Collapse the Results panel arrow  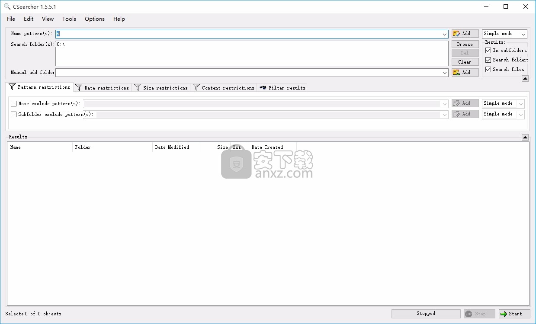coord(525,137)
